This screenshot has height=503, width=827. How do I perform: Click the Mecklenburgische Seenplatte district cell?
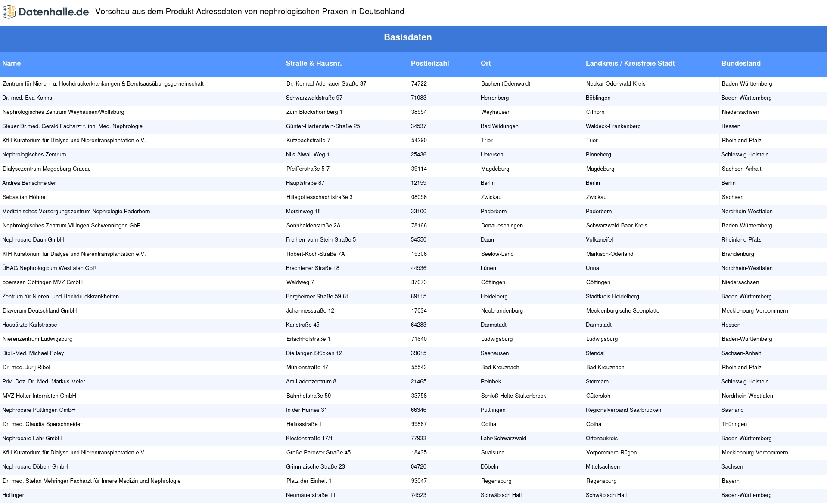click(x=622, y=311)
